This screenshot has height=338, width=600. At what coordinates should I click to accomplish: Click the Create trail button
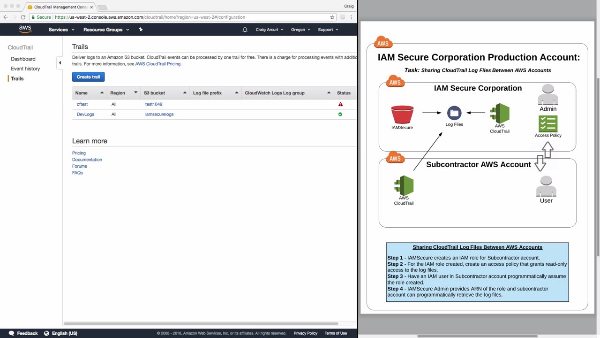pos(88,77)
